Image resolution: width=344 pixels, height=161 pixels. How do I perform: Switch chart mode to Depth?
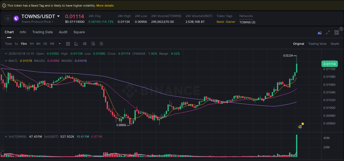335,44
